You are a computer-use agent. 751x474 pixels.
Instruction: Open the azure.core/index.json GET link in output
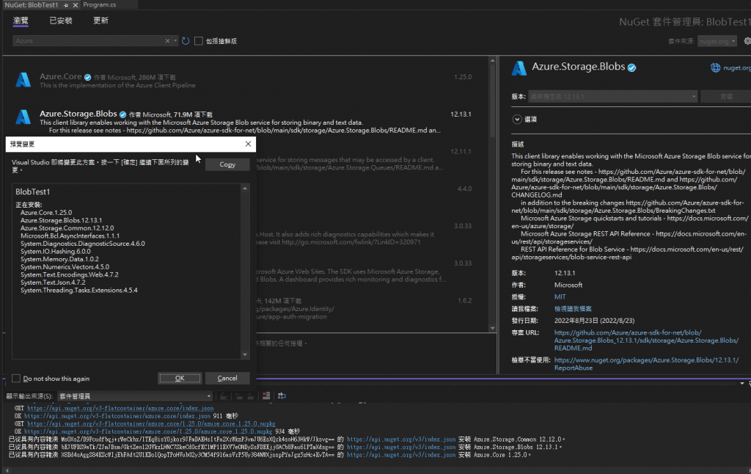tap(120, 409)
